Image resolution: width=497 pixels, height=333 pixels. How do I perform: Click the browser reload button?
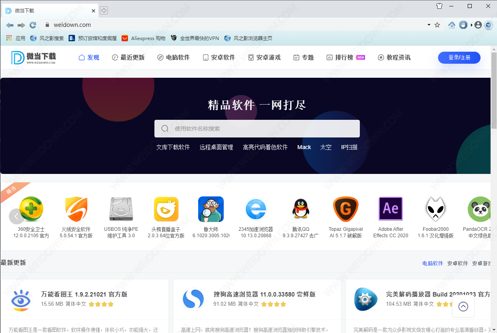(33, 25)
